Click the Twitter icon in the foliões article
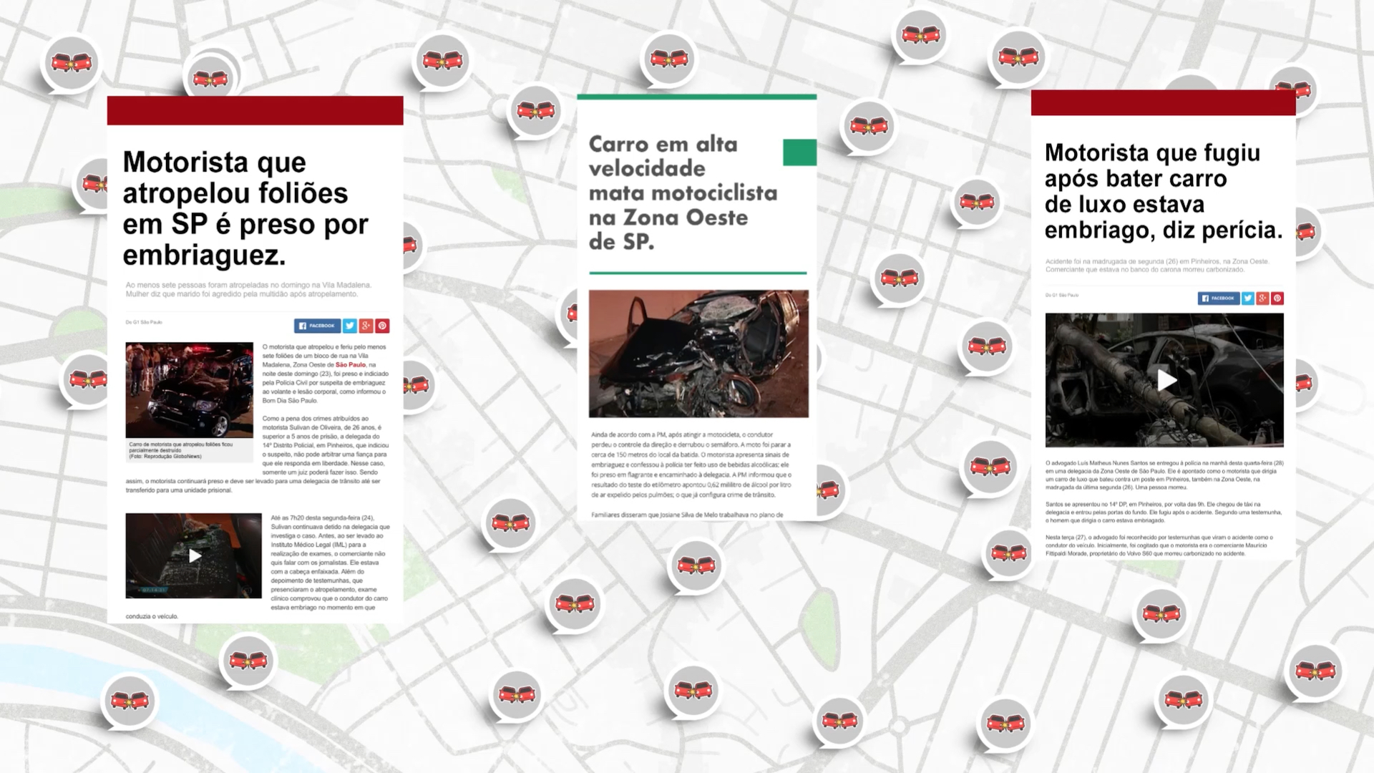The image size is (1374, 773). 349,326
